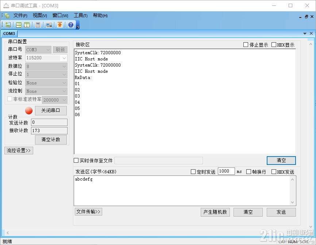The image size is (316, 245).
Task: Tile windows vertically via toolbar icon
Action: (x=27, y=25)
